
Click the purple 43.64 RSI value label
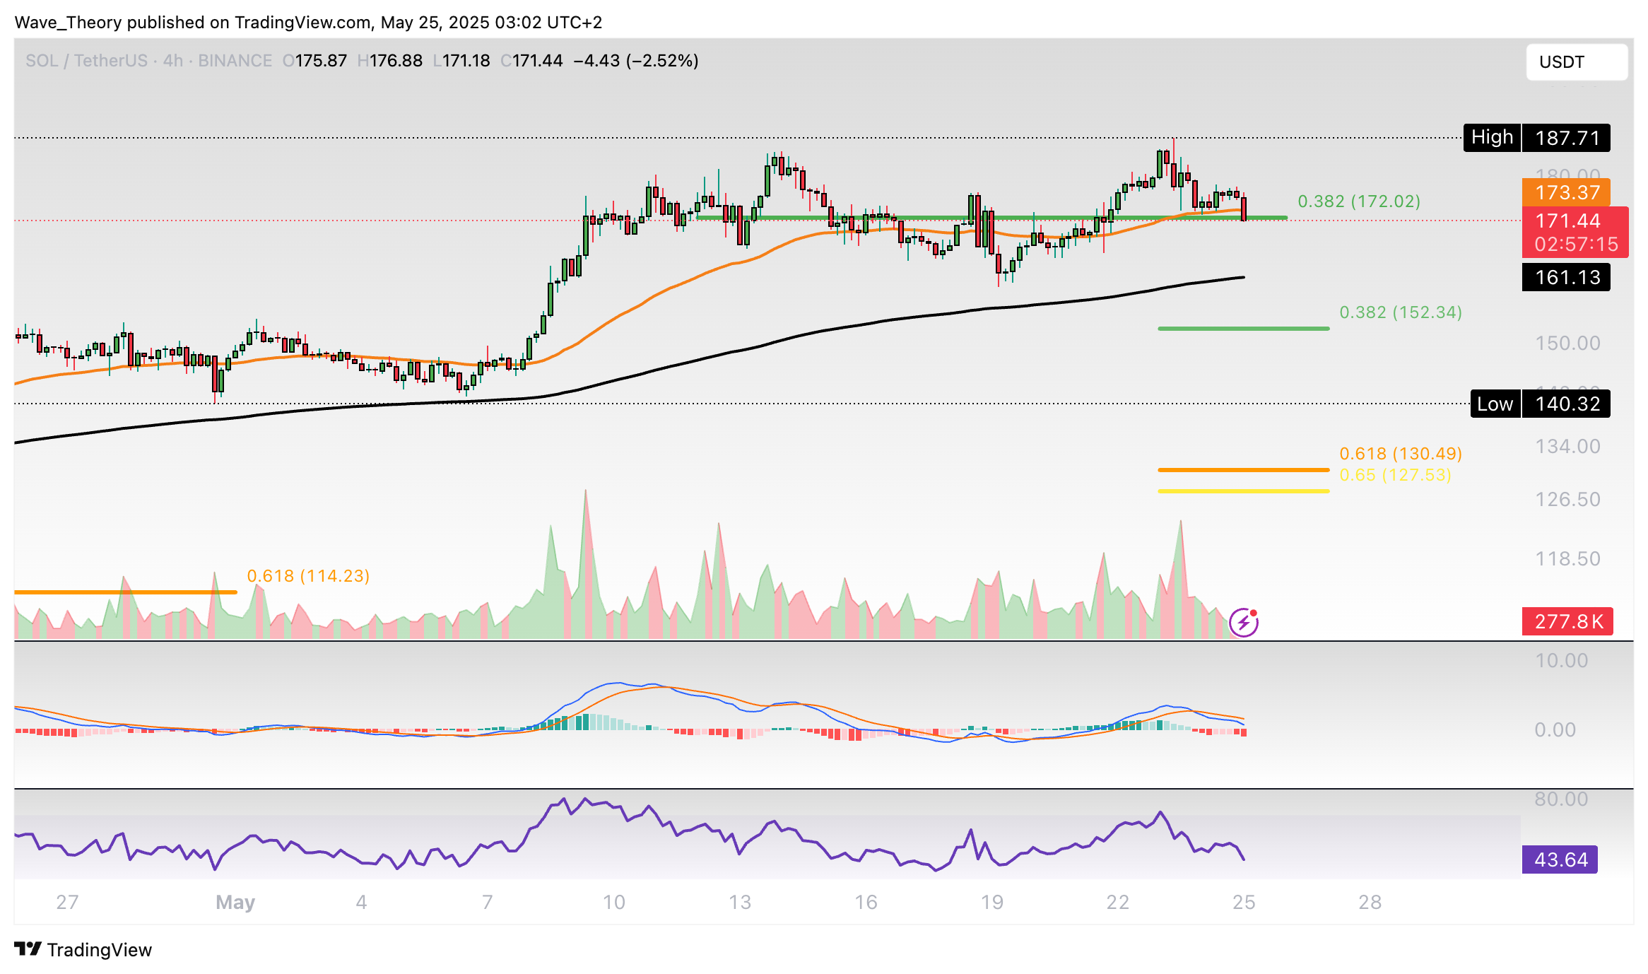(1560, 859)
